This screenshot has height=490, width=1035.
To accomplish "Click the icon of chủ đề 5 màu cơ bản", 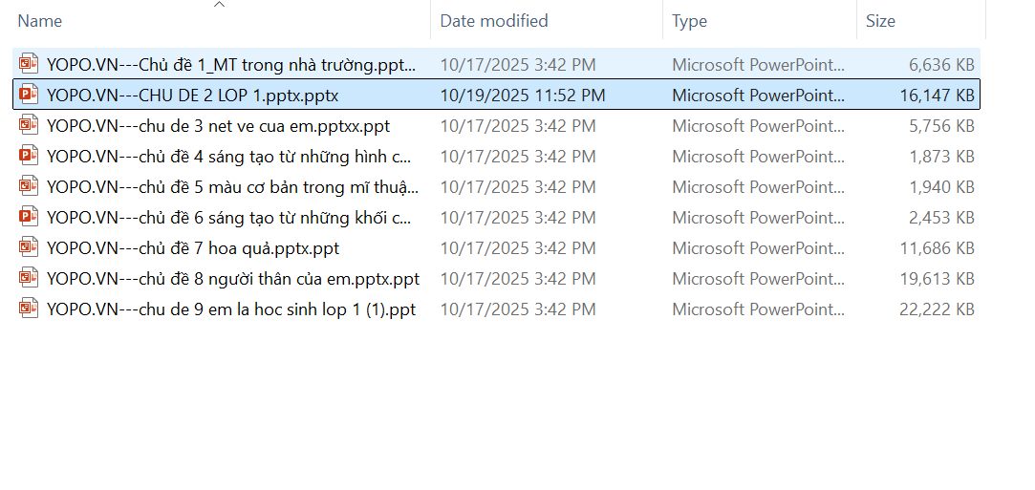I will 29,187.
